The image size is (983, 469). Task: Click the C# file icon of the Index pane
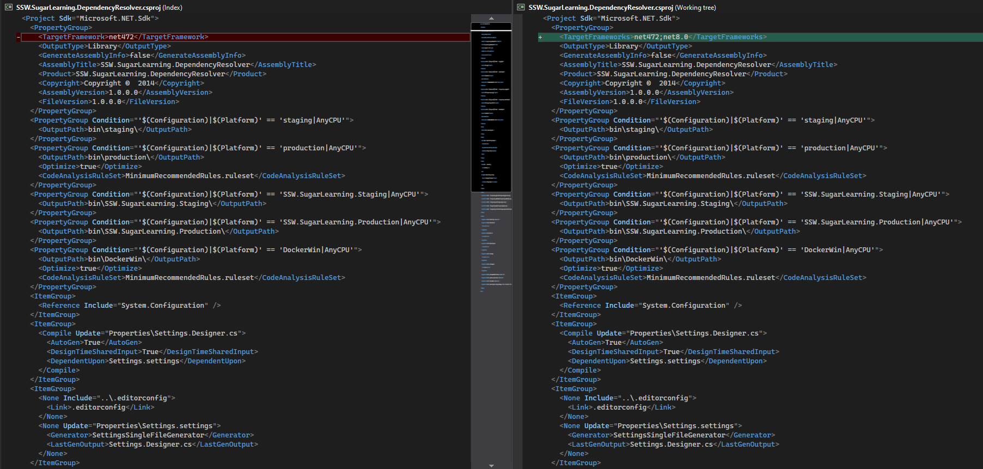coord(8,7)
